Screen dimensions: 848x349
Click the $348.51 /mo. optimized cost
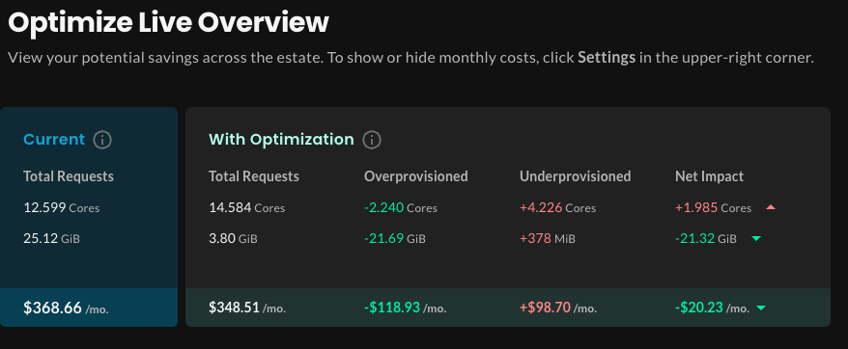[247, 308]
